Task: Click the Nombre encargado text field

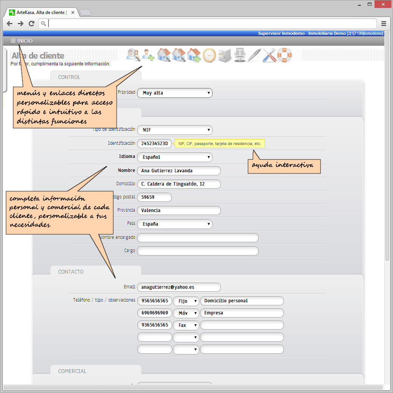Action: pos(197,238)
